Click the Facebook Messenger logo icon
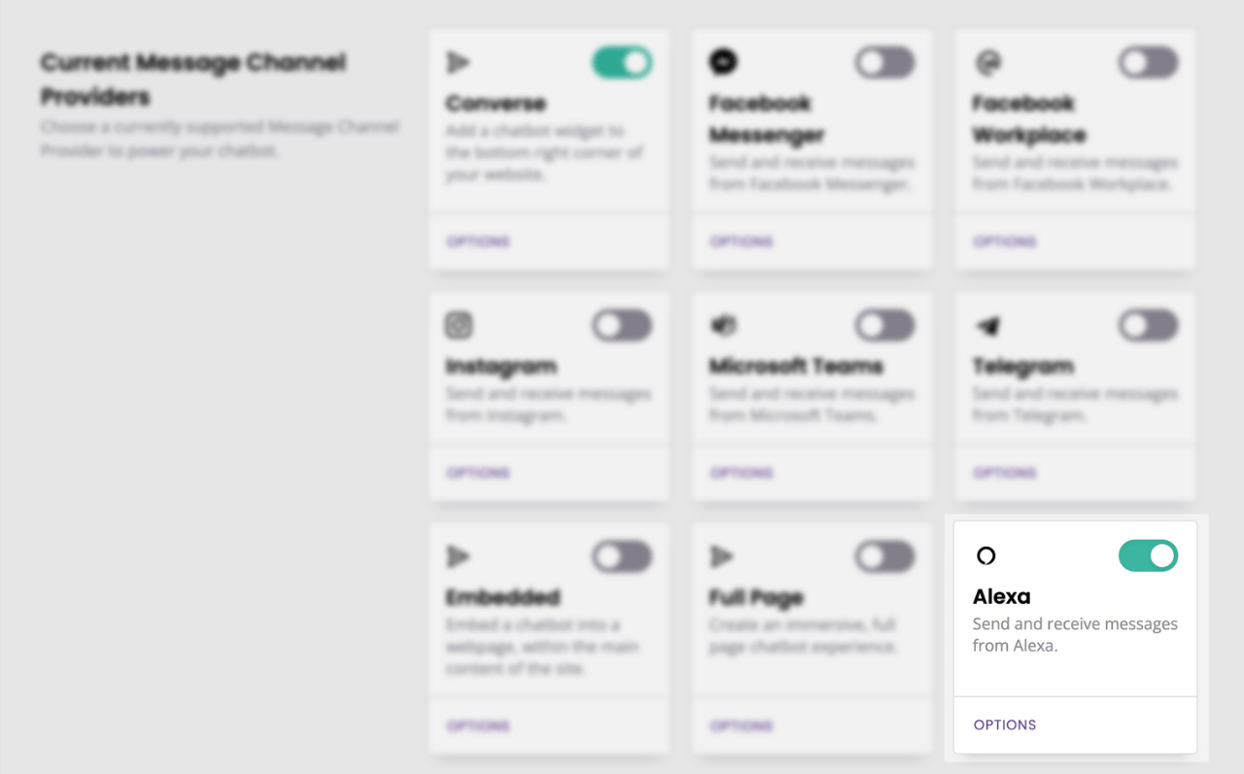 [723, 63]
